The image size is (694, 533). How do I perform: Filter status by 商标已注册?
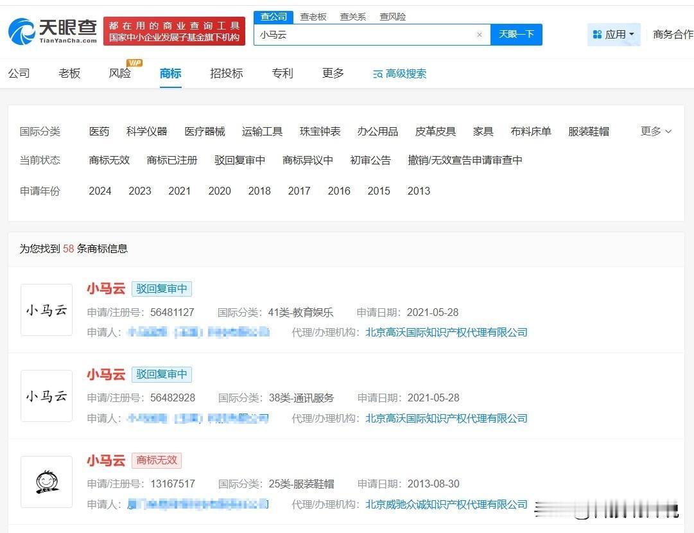tap(172, 161)
